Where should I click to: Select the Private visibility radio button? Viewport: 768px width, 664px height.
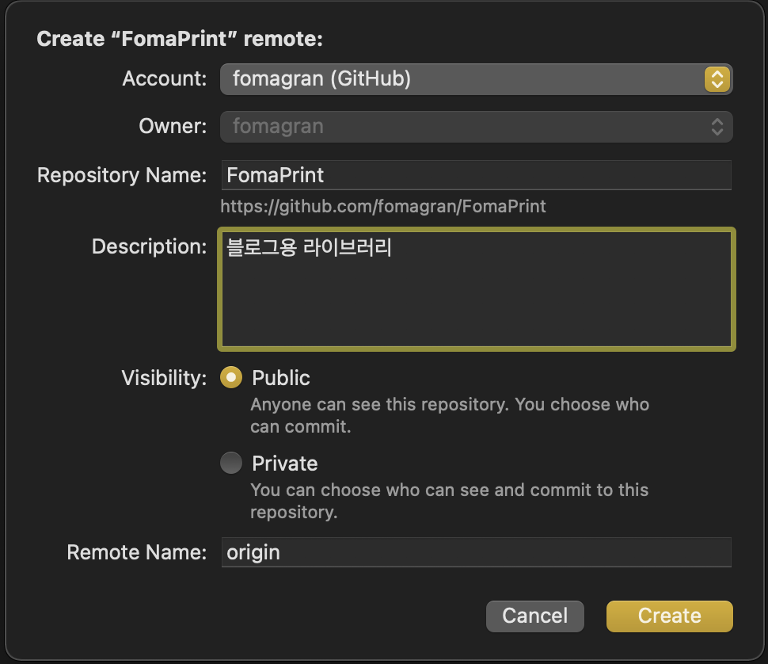click(231, 463)
